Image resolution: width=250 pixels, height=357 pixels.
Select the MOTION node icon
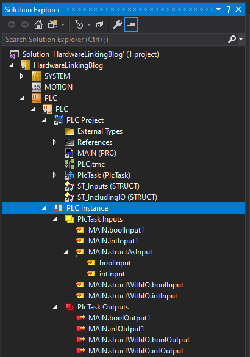[37, 87]
